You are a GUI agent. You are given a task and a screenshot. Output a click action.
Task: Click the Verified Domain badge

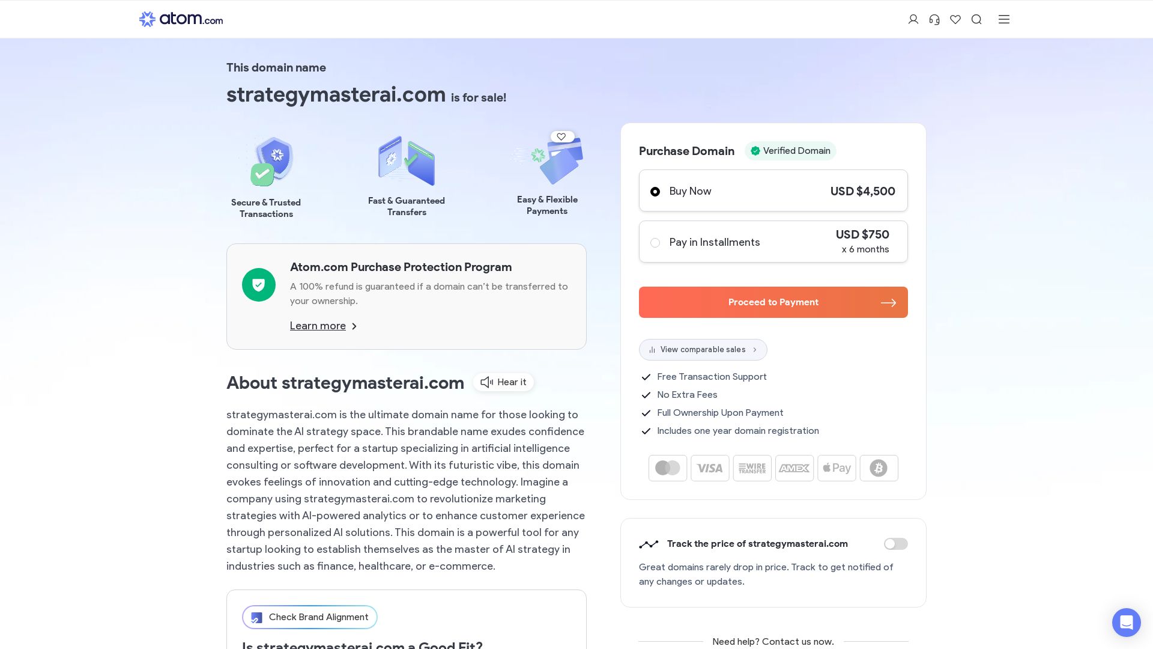coord(790,151)
